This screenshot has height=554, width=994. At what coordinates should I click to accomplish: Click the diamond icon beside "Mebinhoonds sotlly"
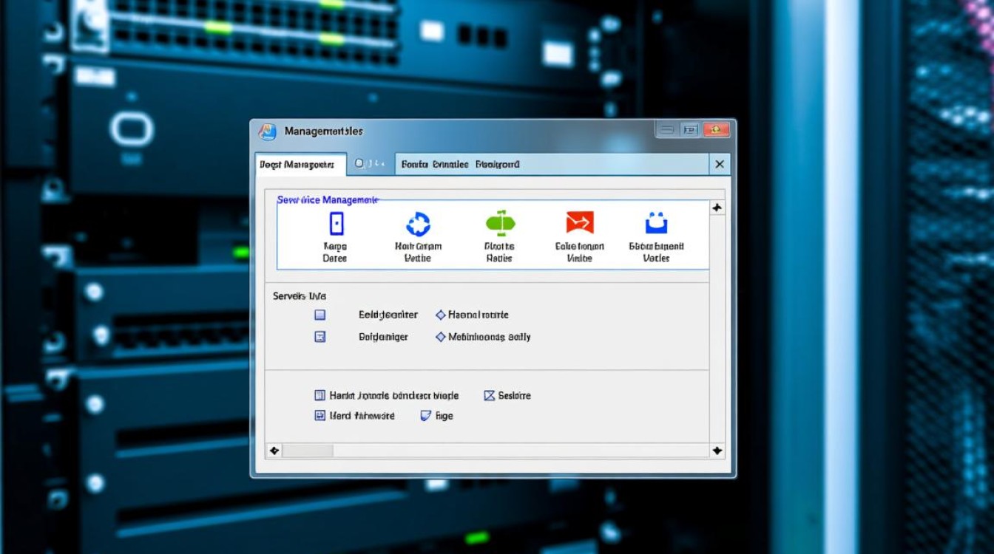441,337
